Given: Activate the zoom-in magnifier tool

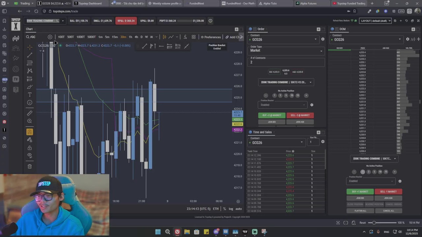Looking at the screenshot, I should (30, 121).
